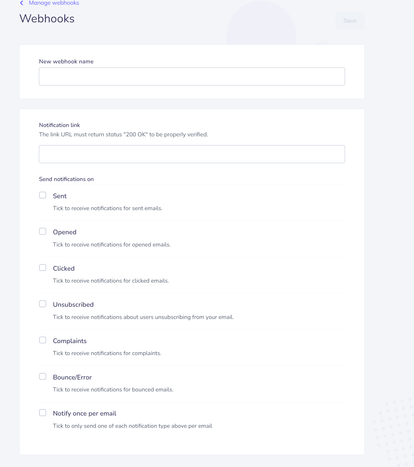Click into the Notification link URL field
The width and height of the screenshot is (414, 467).
point(192,154)
